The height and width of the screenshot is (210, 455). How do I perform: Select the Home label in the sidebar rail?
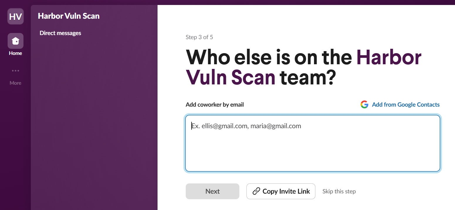point(16,53)
